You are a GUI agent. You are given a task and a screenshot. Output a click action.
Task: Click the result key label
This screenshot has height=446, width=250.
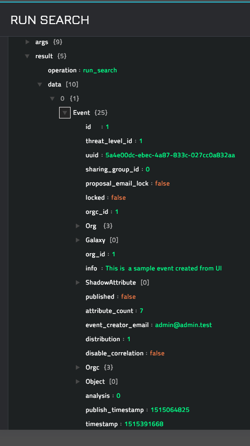(x=44, y=56)
